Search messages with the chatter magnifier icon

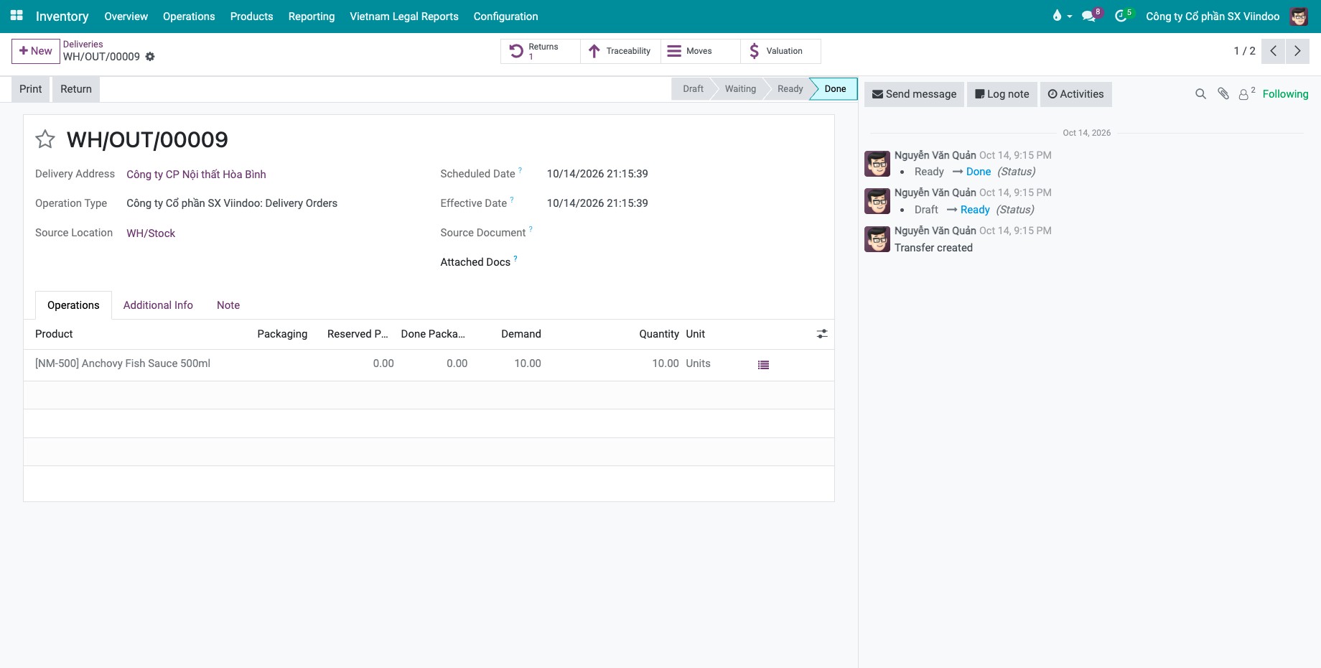1200,94
